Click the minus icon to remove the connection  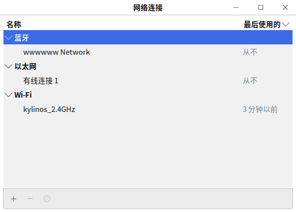point(30,199)
